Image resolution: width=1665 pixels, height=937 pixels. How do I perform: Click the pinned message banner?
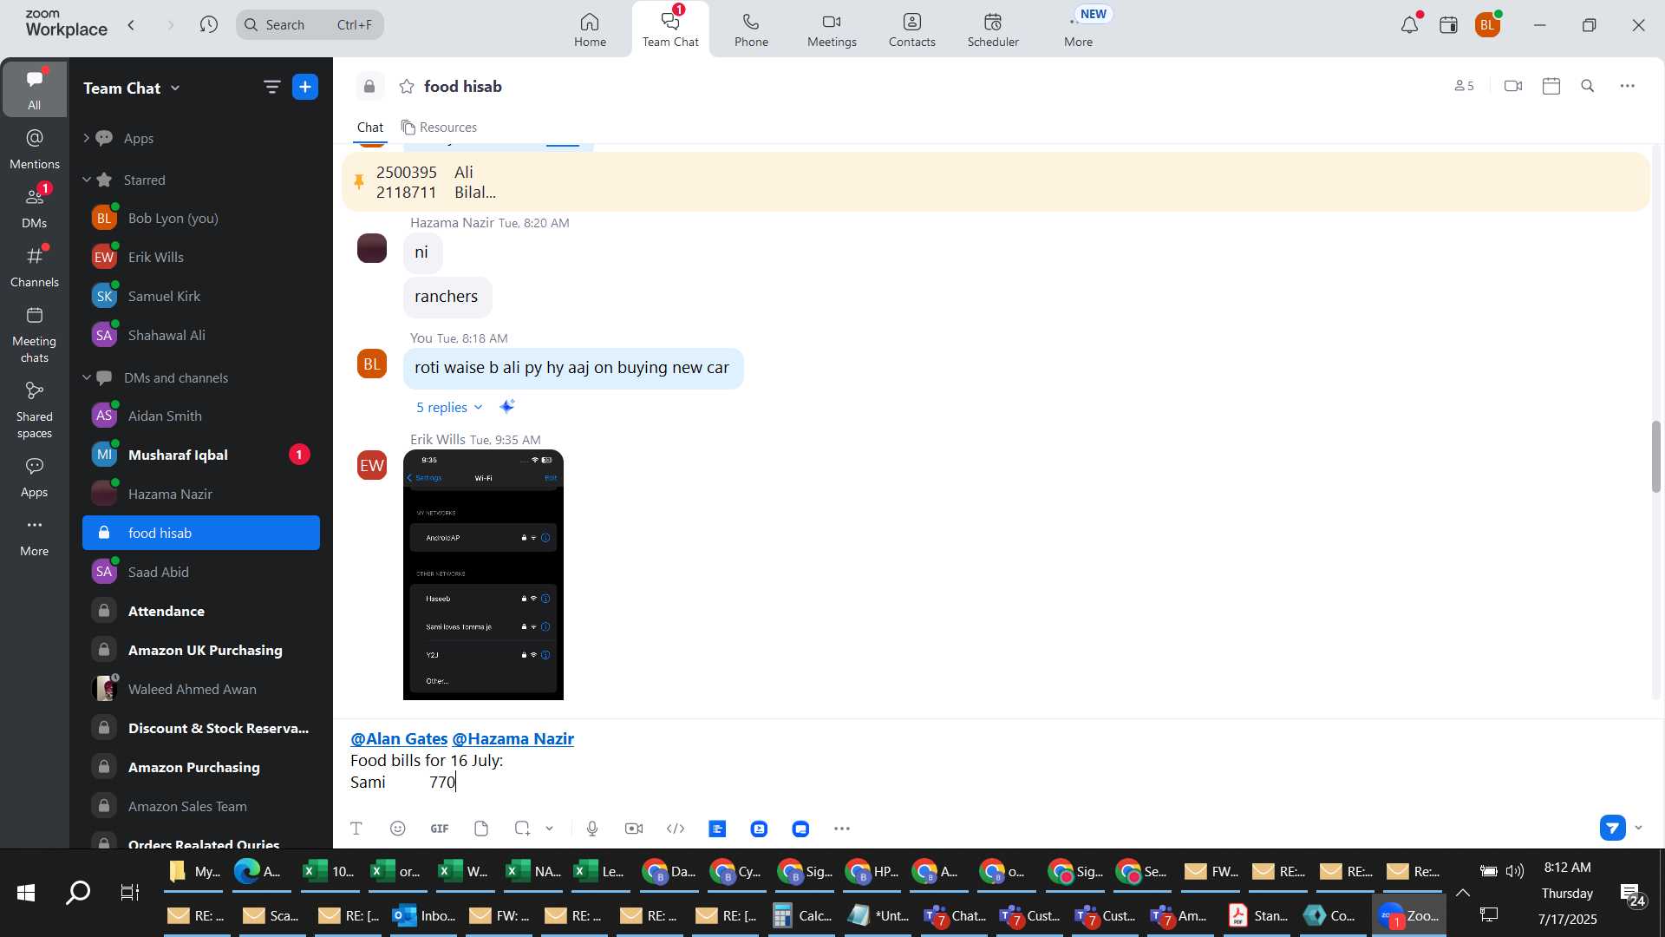(996, 182)
